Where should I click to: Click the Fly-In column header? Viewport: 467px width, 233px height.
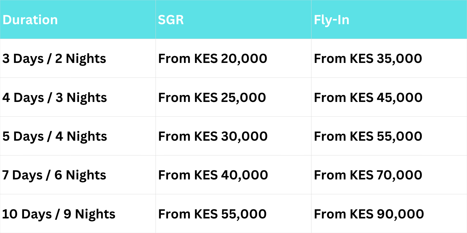pos(332,20)
